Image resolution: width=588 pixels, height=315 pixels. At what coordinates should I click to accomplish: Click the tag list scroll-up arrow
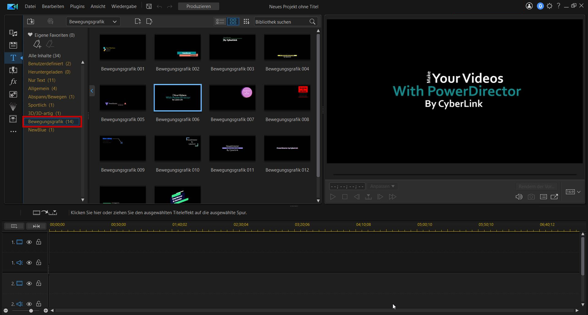click(x=83, y=62)
